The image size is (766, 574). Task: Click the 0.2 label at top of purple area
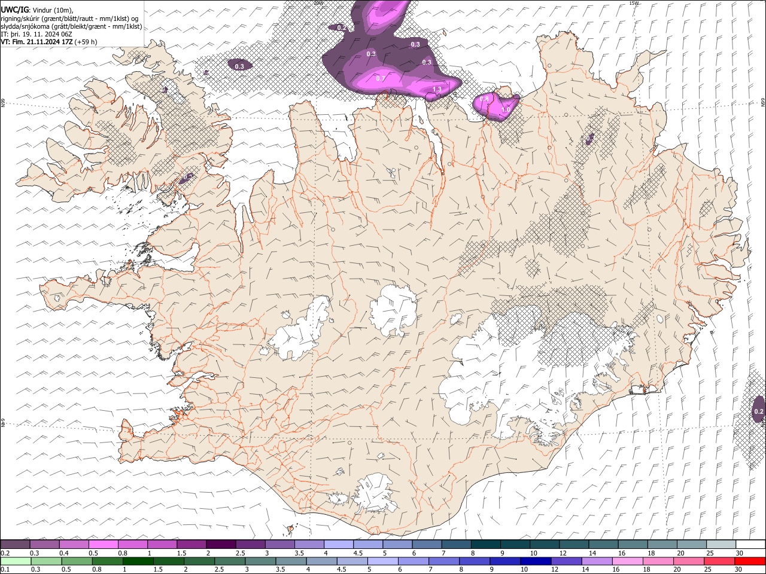click(x=342, y=28)
